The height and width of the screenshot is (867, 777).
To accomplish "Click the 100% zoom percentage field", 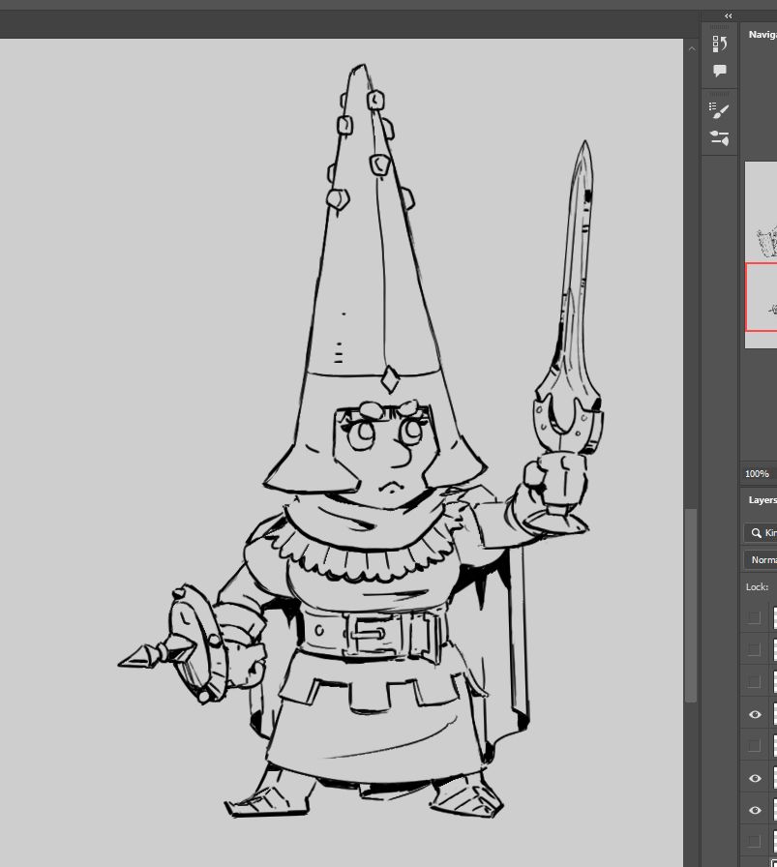I will 756,473.
